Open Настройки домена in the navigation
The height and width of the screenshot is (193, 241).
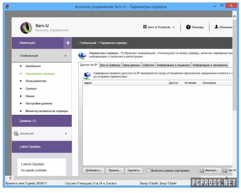click(x=39, y=104)
